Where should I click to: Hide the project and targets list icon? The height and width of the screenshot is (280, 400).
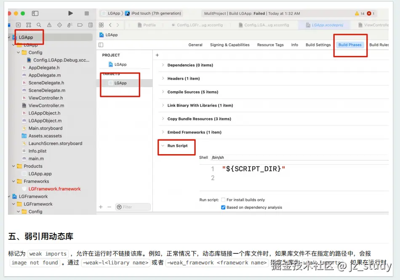pyautogui.click(x=101, y=45)
